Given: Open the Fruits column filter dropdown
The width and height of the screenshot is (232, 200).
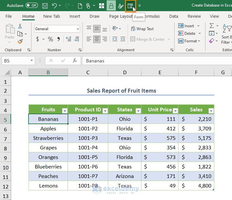Looking at the screenshot, I should point(65,110).
